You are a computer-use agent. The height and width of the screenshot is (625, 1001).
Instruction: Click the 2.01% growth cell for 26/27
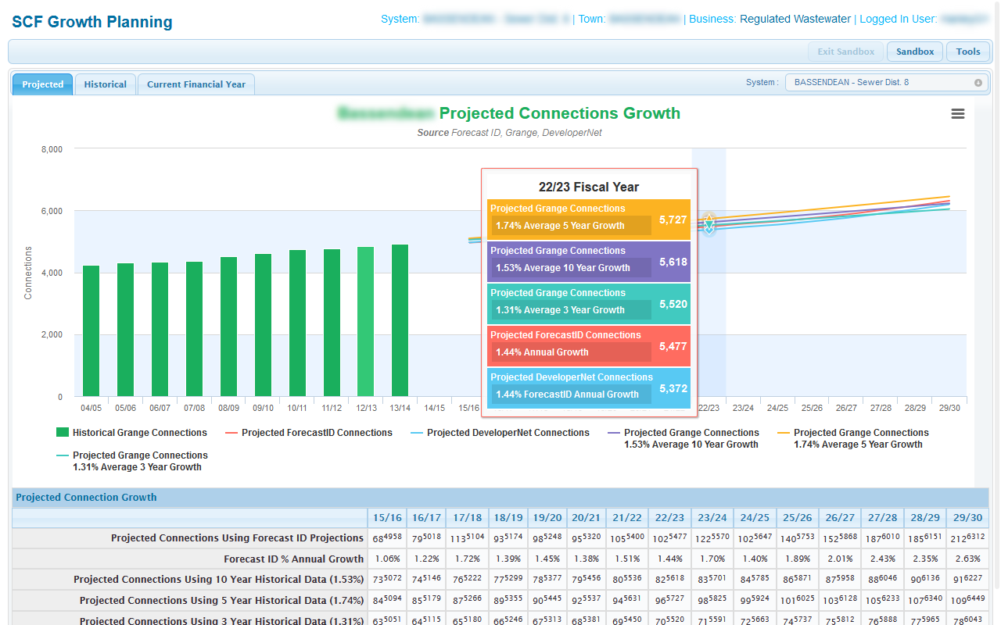(840, 559)
